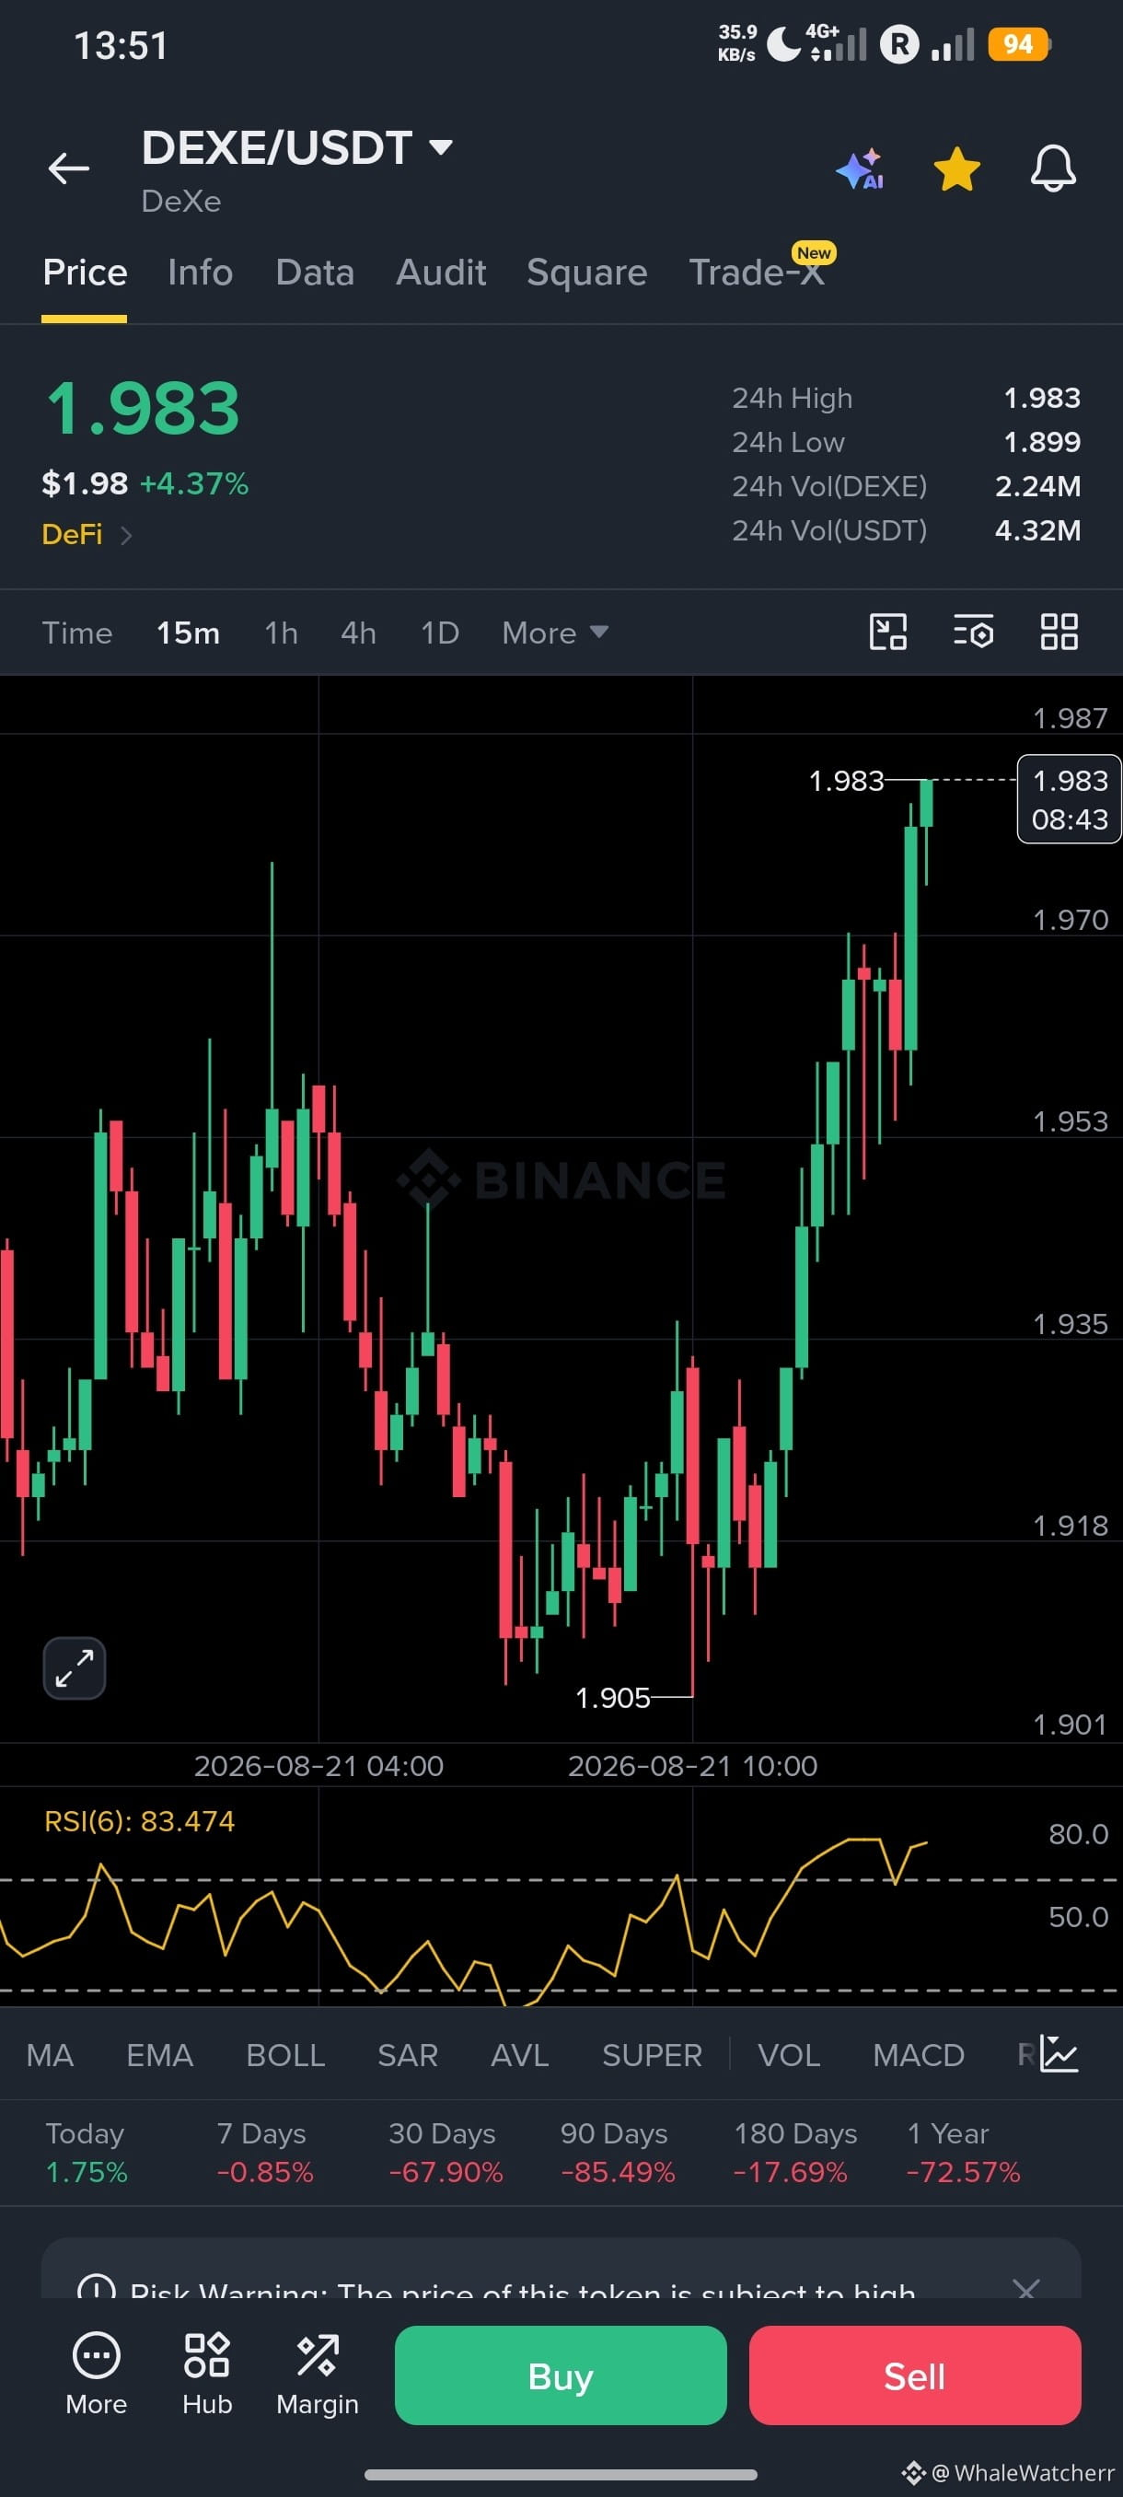Tap the 24h High value 1.983
Screen dimensions: 1123x2497
1042,399
